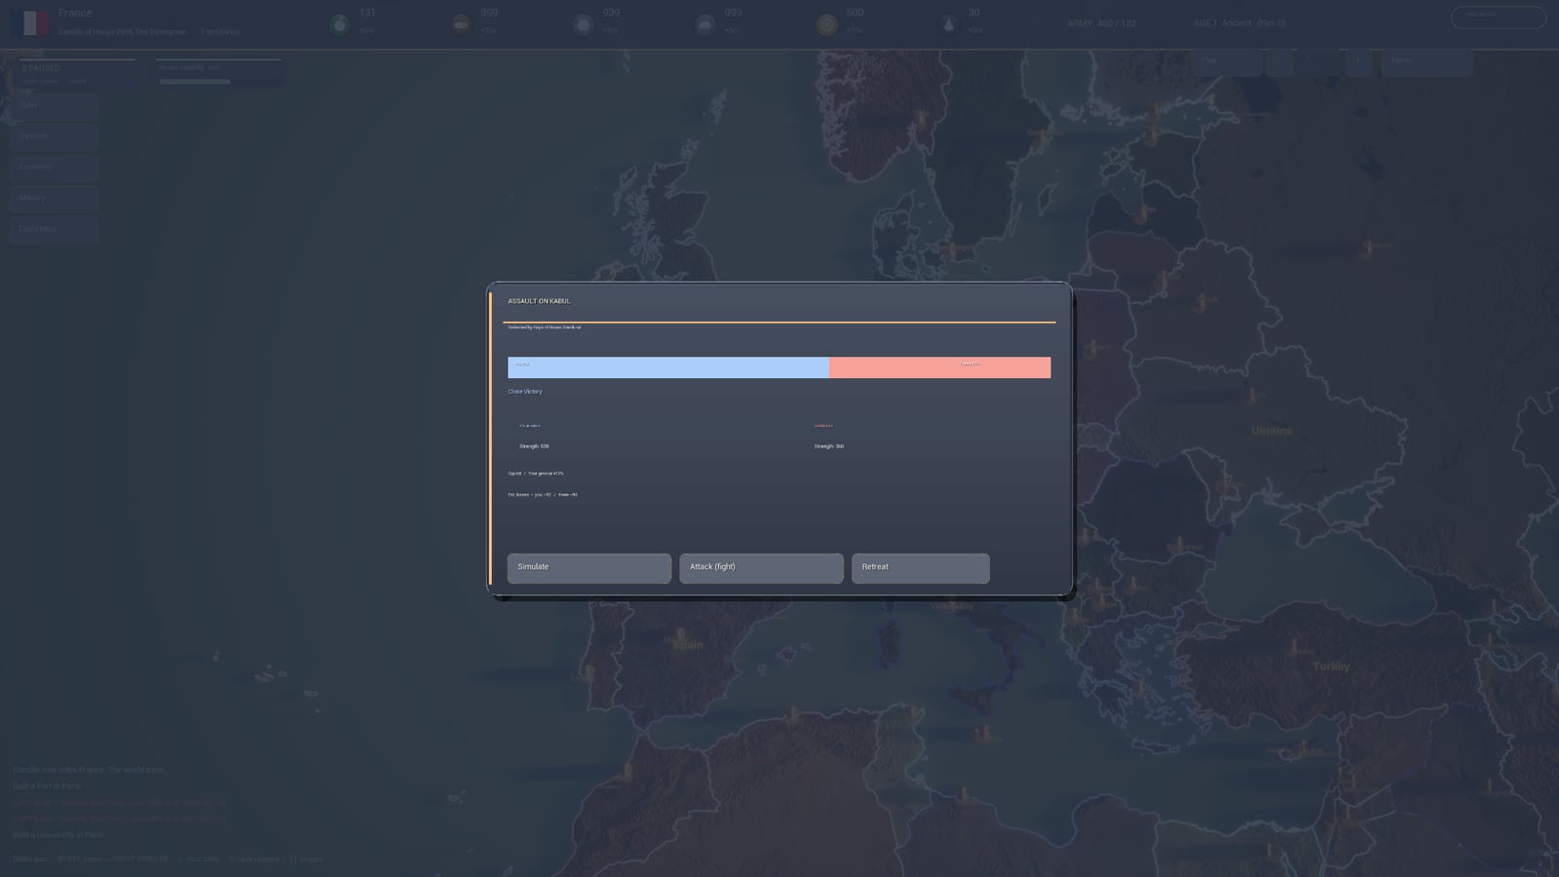Open the Diplomacy panel
1559x877 pixels.
[x=55, y=229]
